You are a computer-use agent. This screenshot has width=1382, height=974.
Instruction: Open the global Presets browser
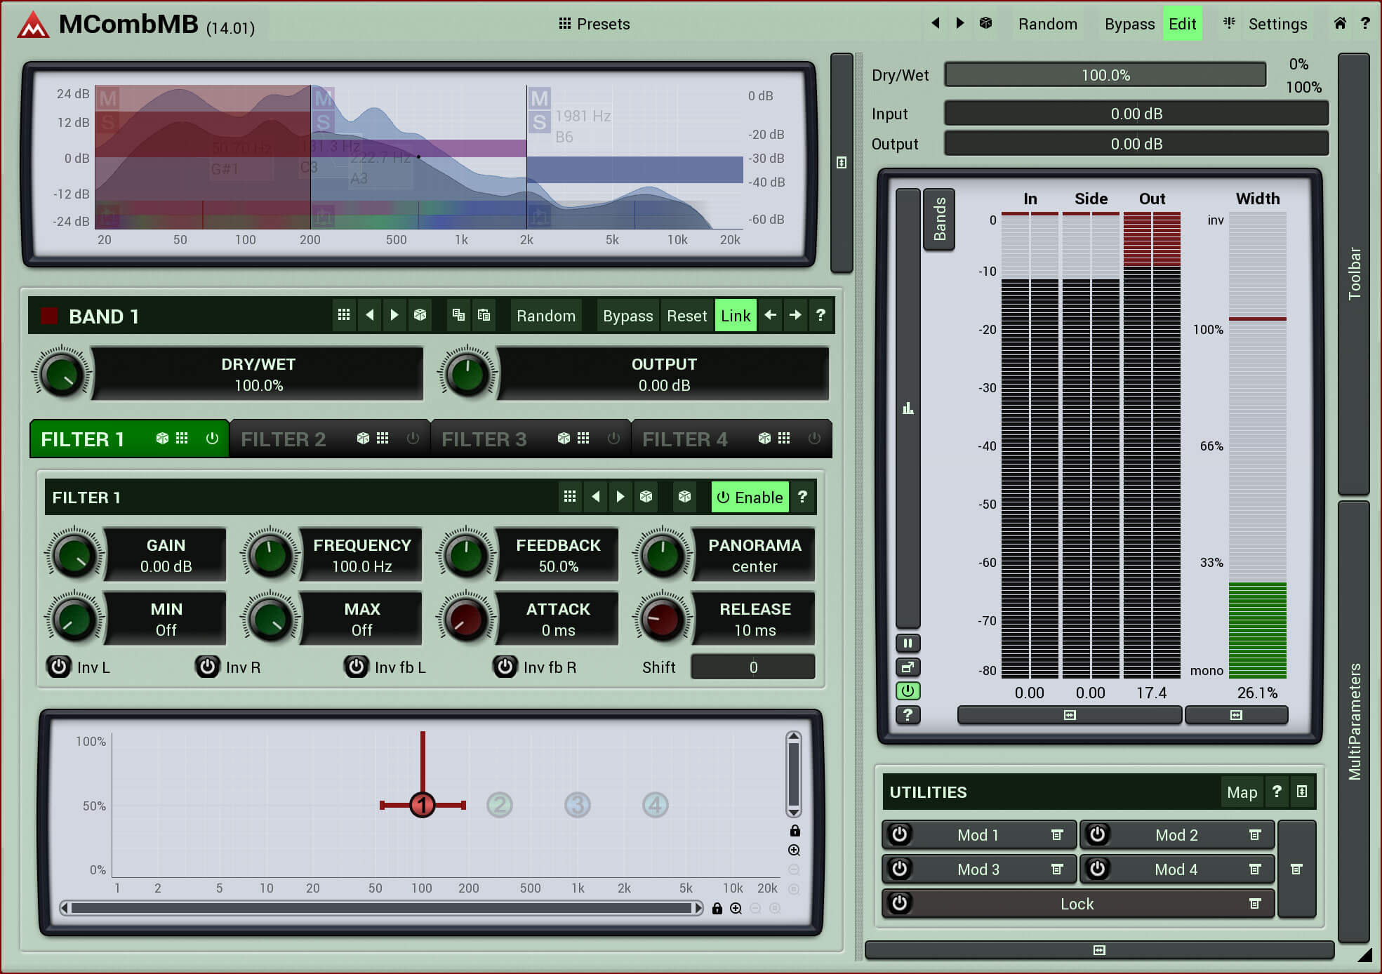coord(594,24)
